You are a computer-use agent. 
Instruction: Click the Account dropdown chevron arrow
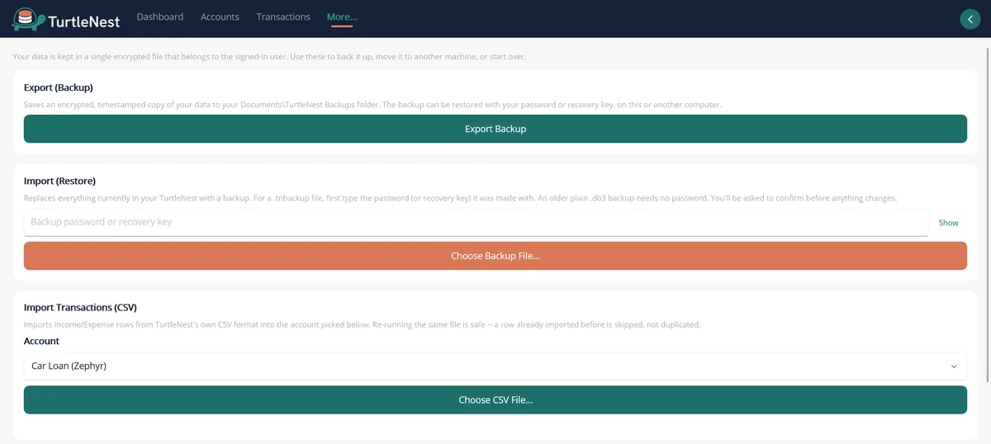click(954, 366)
